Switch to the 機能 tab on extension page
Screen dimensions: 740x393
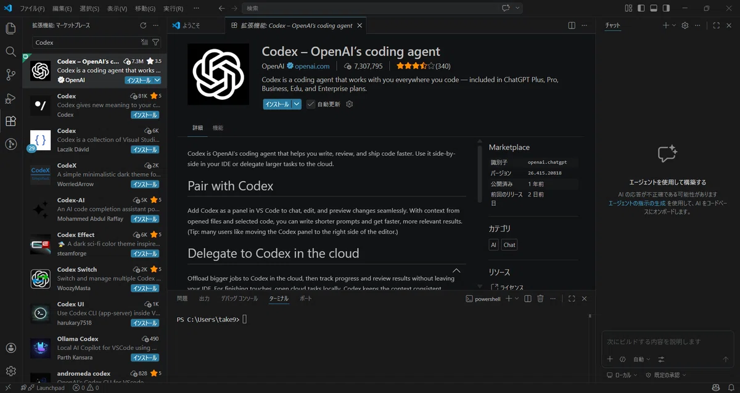click(x=218, y=128)
